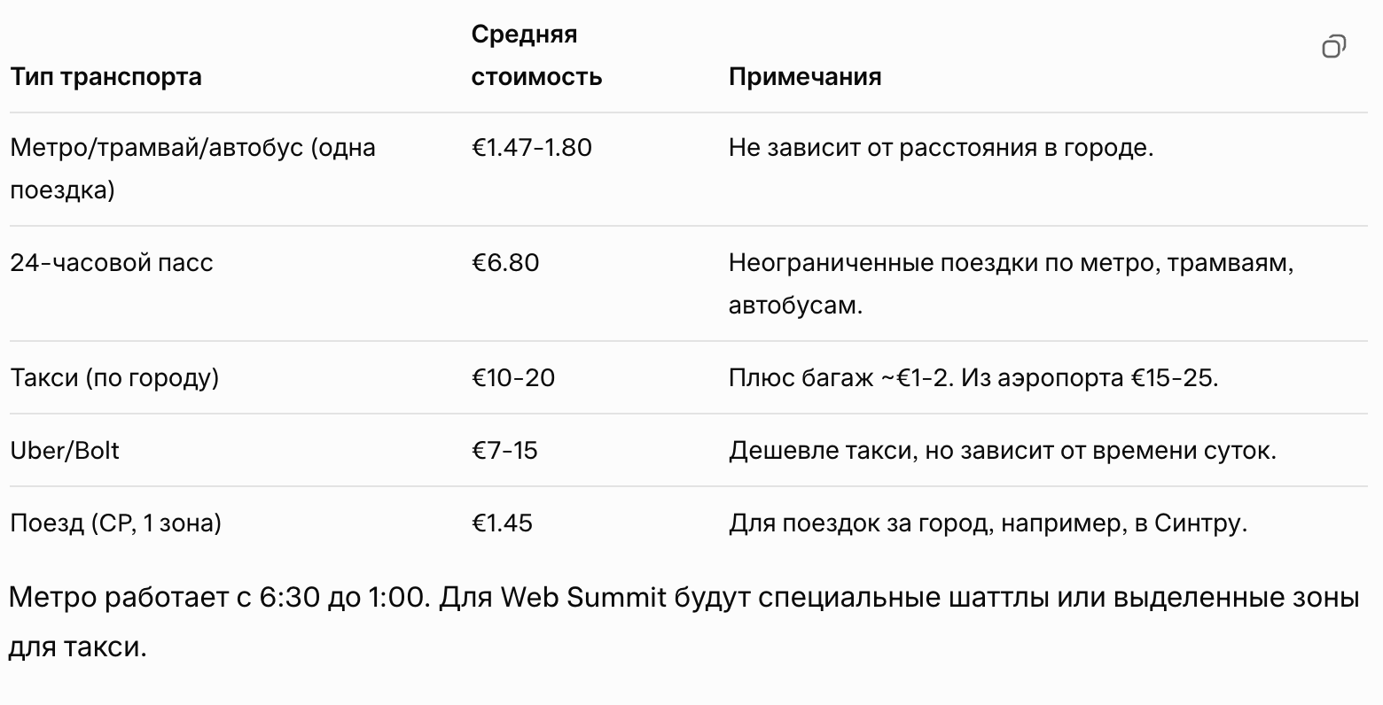
Task: Select the 'Тип транспорта' column header
Action: point(105,76)
